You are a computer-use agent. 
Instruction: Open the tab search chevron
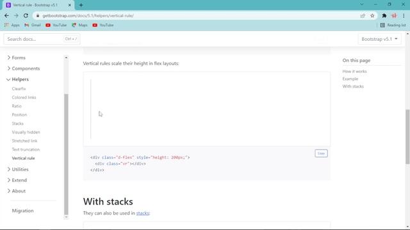point(361,4)
